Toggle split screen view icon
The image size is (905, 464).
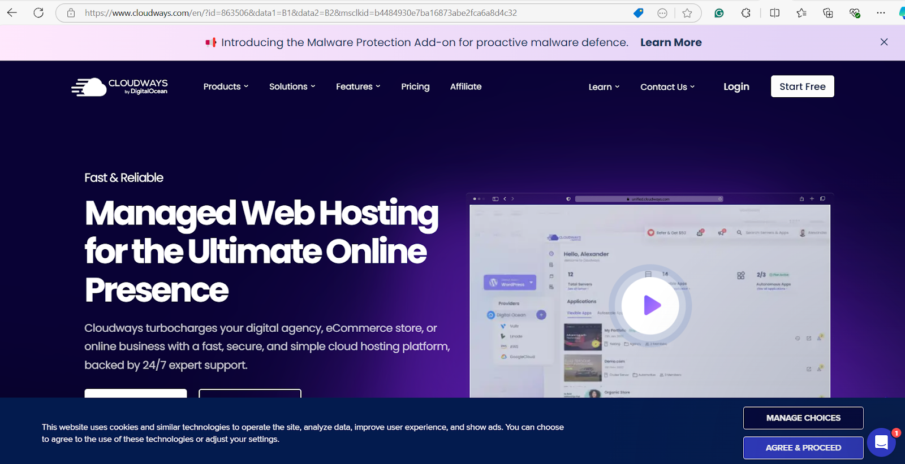[775, 12]
